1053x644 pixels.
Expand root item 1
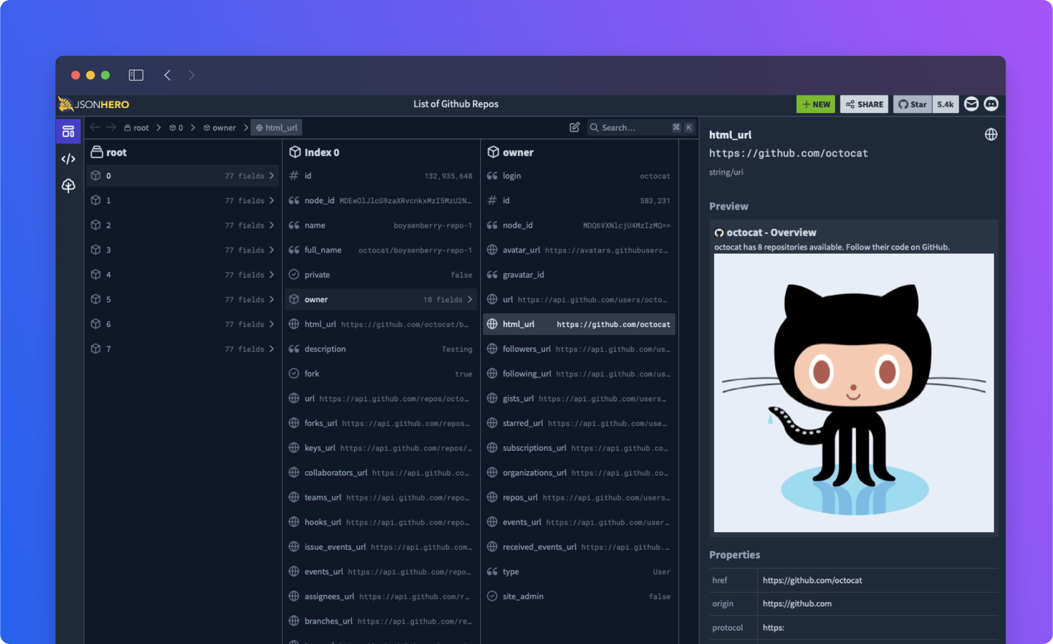183,201
